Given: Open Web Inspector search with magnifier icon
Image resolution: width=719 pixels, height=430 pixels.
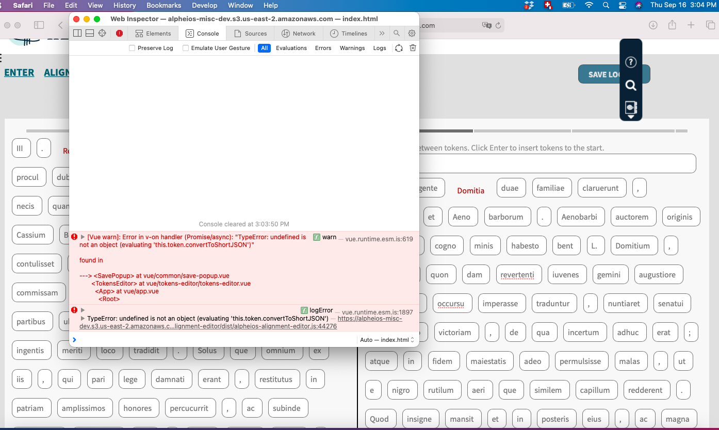Looking at the screenshot, I should pyautogui.click(x=396, y=33).
